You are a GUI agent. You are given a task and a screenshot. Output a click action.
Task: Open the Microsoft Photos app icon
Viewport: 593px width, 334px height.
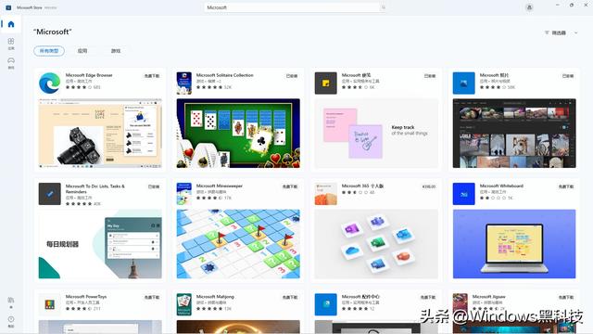463,83
